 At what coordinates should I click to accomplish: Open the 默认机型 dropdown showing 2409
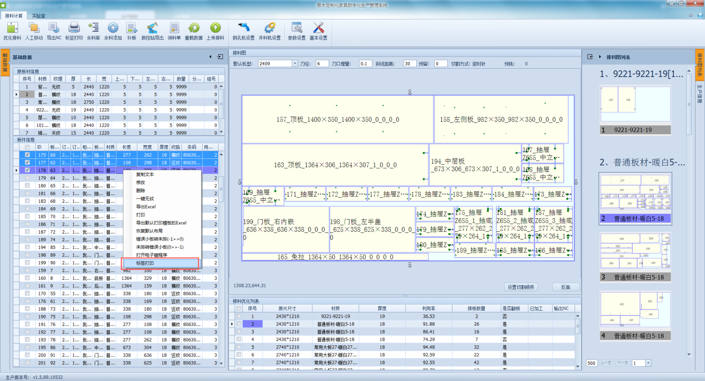pyautogui.click(x=295, y=64)
